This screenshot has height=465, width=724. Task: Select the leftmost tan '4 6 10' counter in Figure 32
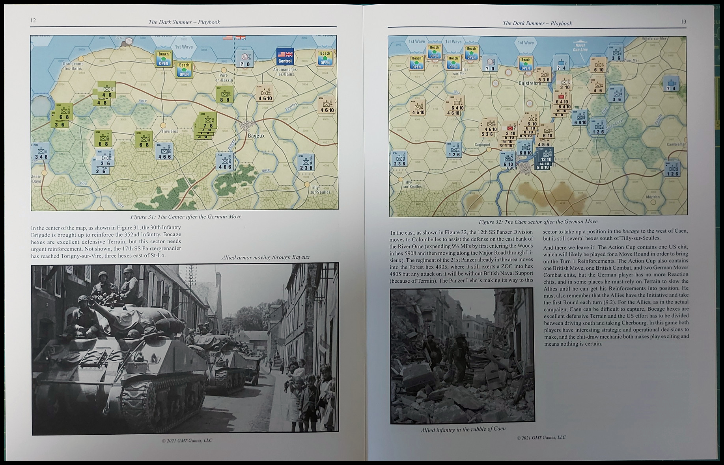coord(418,107)
